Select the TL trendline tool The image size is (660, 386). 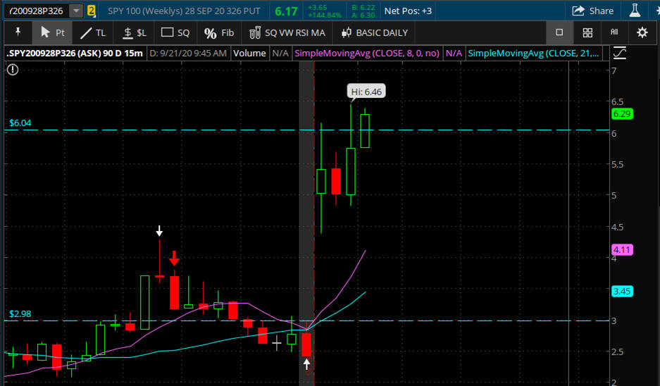(93, 33)
